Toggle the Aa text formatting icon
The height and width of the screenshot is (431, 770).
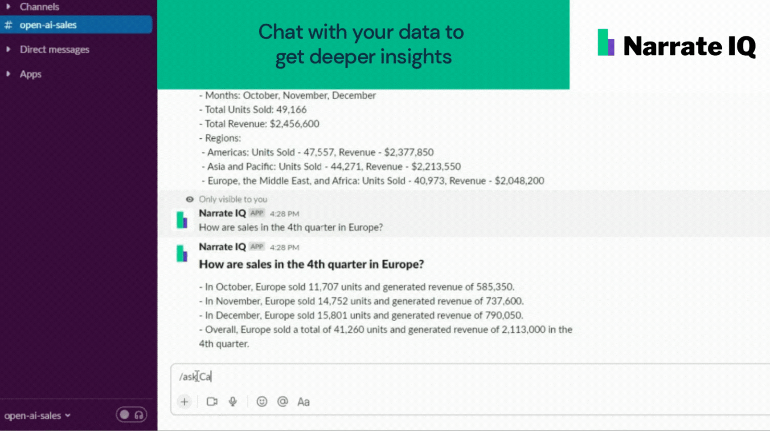click(x=303, y=402)
